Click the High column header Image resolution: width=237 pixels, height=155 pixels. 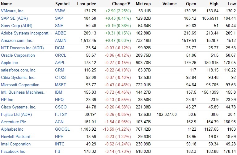pos(214,4)
